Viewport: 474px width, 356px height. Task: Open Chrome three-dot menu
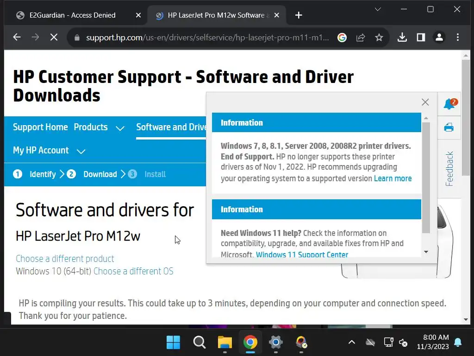coord(458,37)
